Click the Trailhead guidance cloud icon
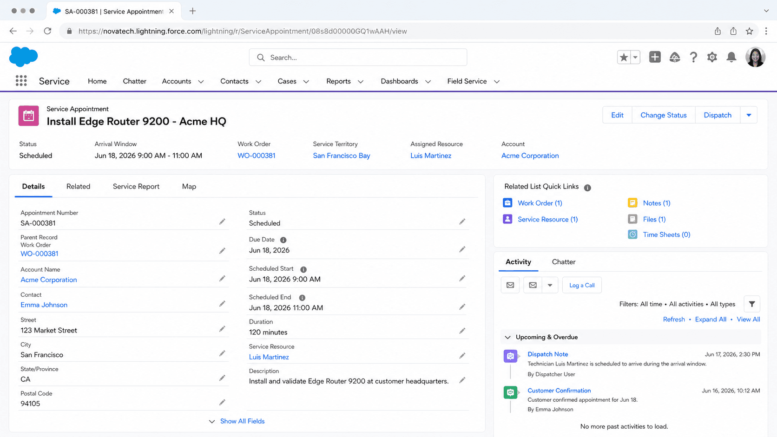 674,57
